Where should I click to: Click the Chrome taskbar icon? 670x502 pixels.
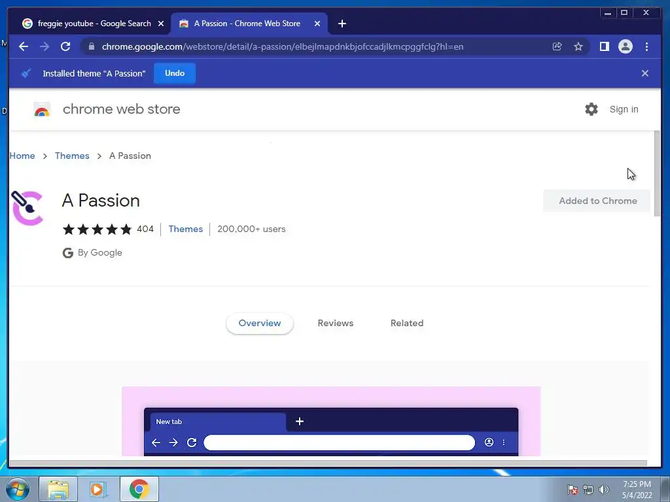139,489
